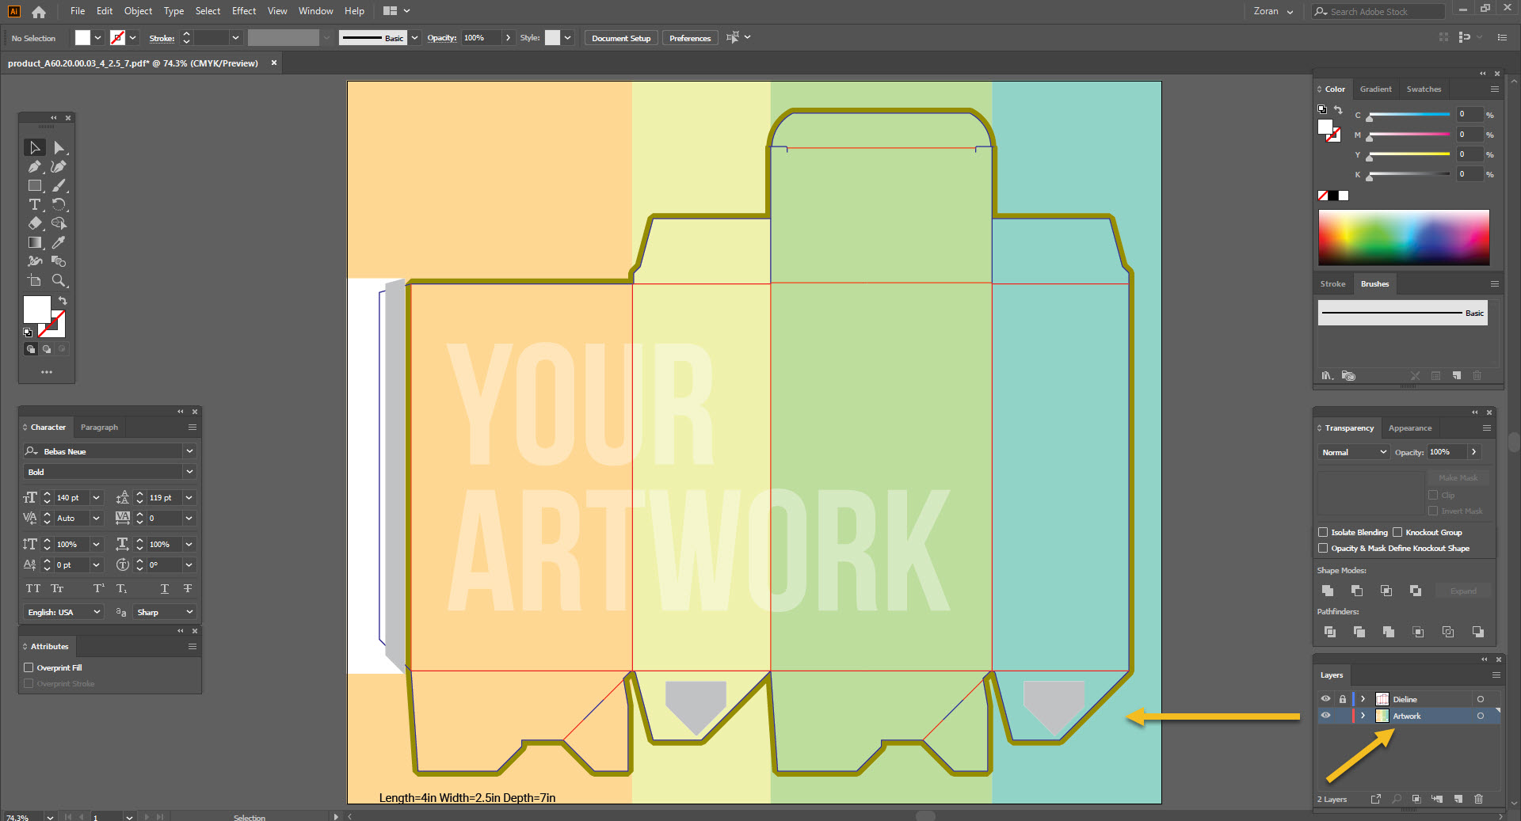
Task: Select the Pen tool
Action: tap(35, 167)
